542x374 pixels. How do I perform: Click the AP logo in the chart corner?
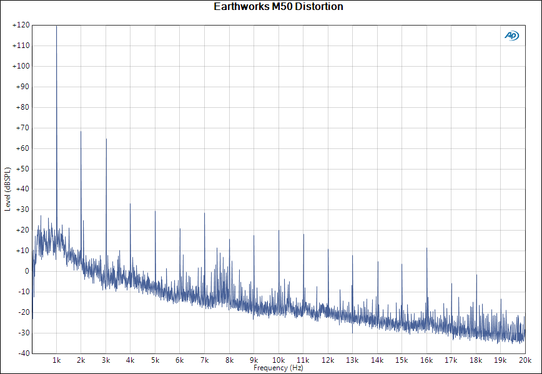tap(511, 36)
